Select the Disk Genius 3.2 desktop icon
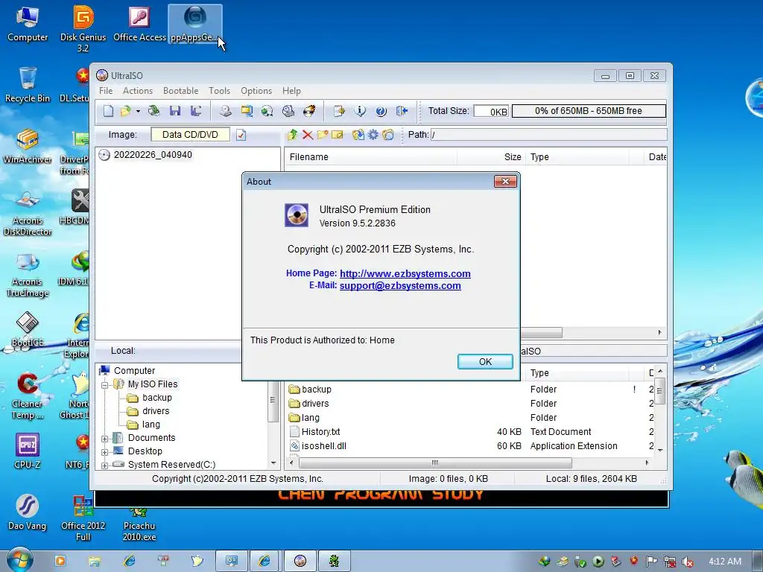763x572 pixels. click(83, 28)
